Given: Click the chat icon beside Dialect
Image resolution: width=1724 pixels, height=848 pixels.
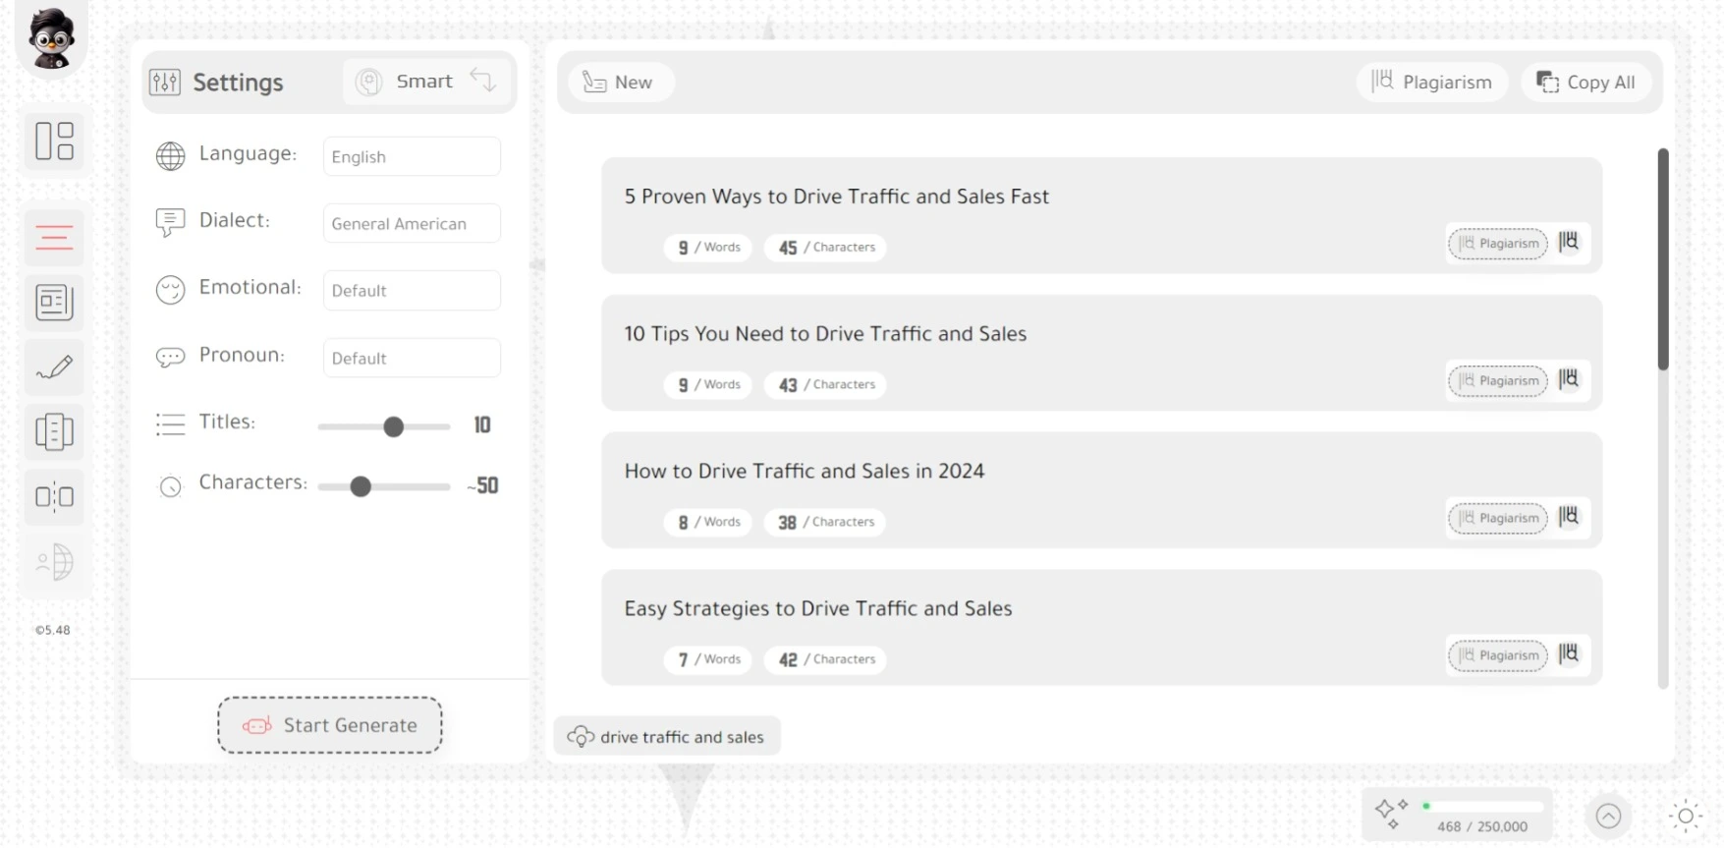Looking at the screenshot, I should (x=170, y=222).
